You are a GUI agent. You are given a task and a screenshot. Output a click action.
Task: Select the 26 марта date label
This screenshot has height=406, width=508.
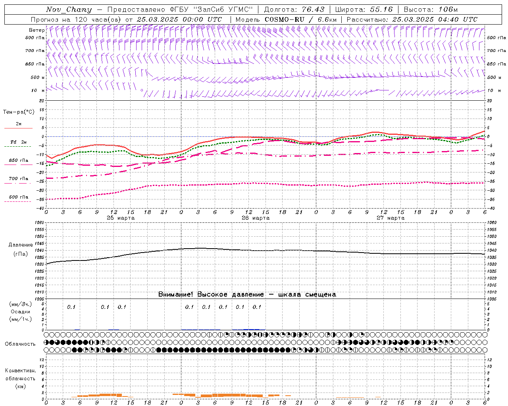(256, 218)
